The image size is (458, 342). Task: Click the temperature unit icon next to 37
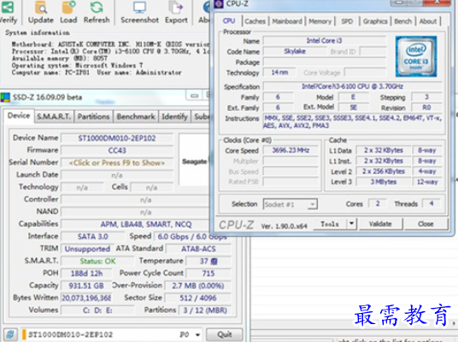[x=214, y=261]
